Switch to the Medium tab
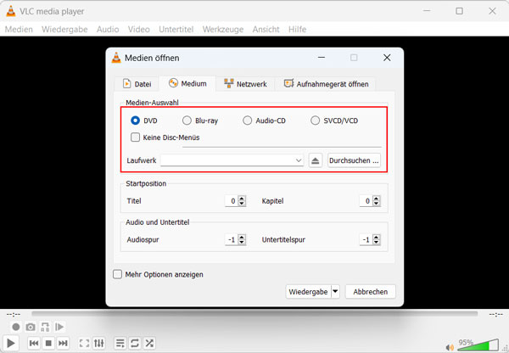509x353 pixels. pyautogui.click(x=187, y=83)
